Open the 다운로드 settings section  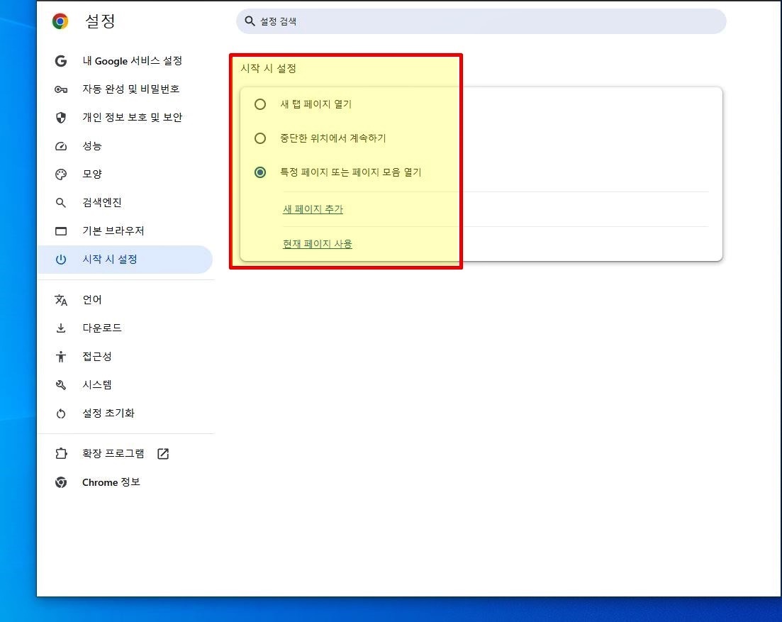[x=125, y=328]
